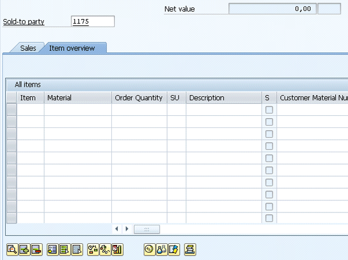Open item details with the magnifier icon

click(x=12, y=250)
